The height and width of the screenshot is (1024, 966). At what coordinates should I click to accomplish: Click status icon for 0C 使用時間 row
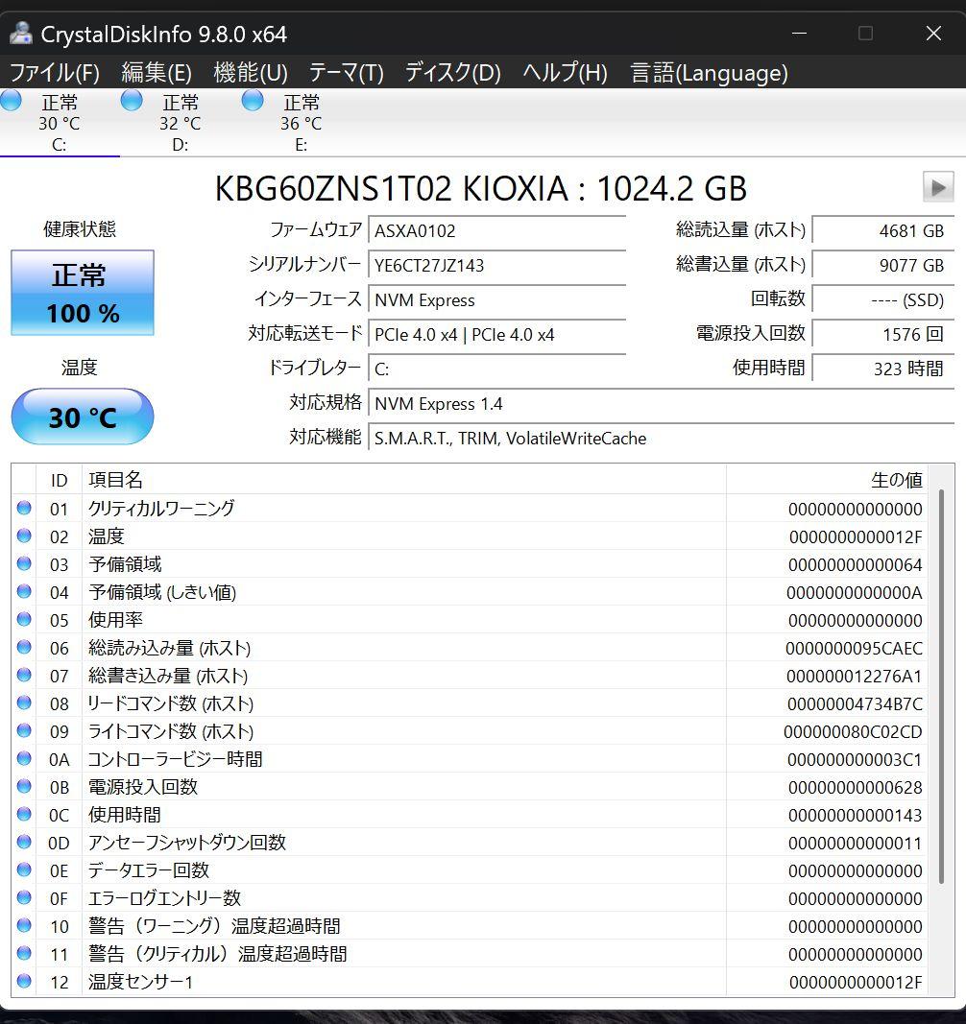point(24,815)
